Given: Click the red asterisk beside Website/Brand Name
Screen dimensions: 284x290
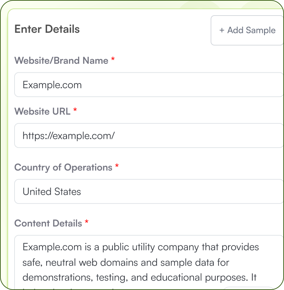Looking at the screenshot, I should [113, 58].
